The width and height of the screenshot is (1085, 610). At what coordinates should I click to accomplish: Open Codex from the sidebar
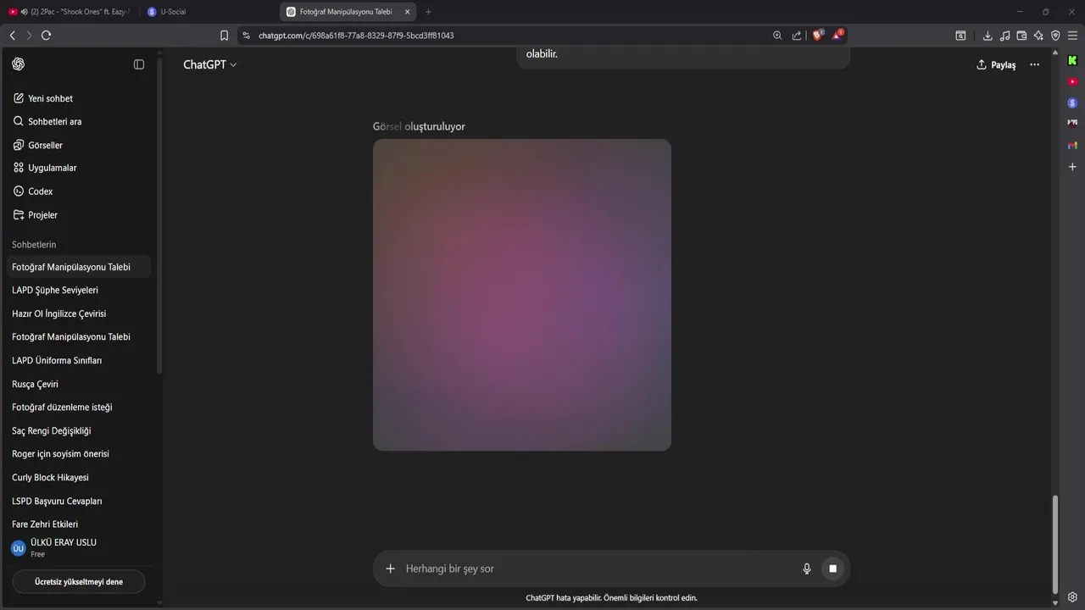(x=79, y=191)
